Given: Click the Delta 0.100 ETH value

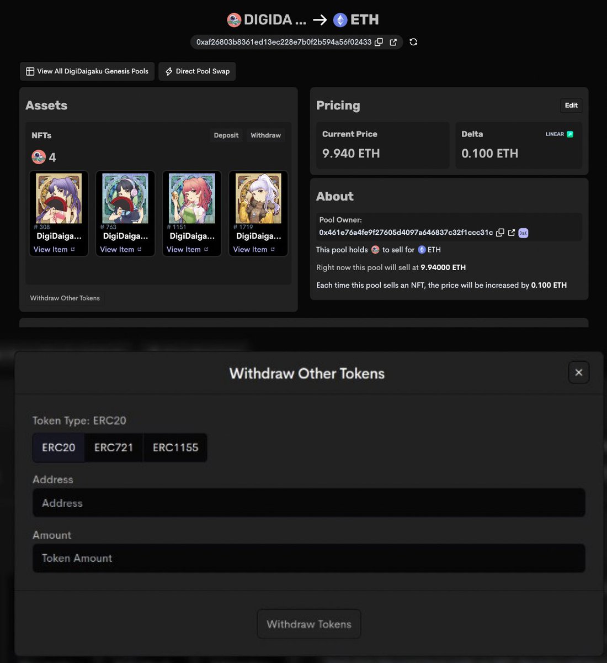Looking at the screenshot, I should [x=490, y=154].
